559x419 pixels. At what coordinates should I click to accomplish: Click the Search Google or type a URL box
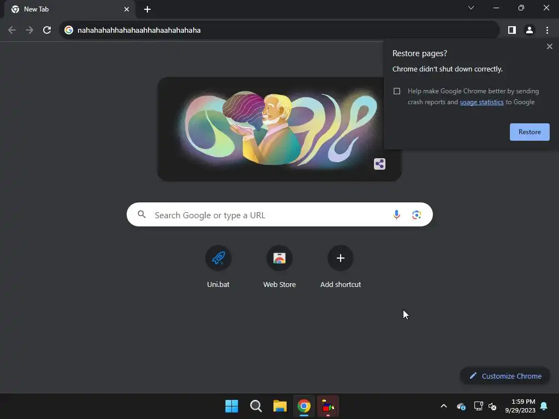tap(279, 214)
